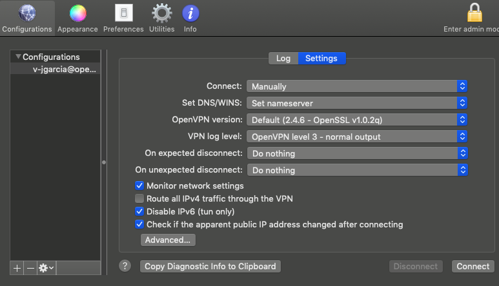Toggle Monitor network settings checkbox
This screenshot has height=286, width=499.
point(139,186)
